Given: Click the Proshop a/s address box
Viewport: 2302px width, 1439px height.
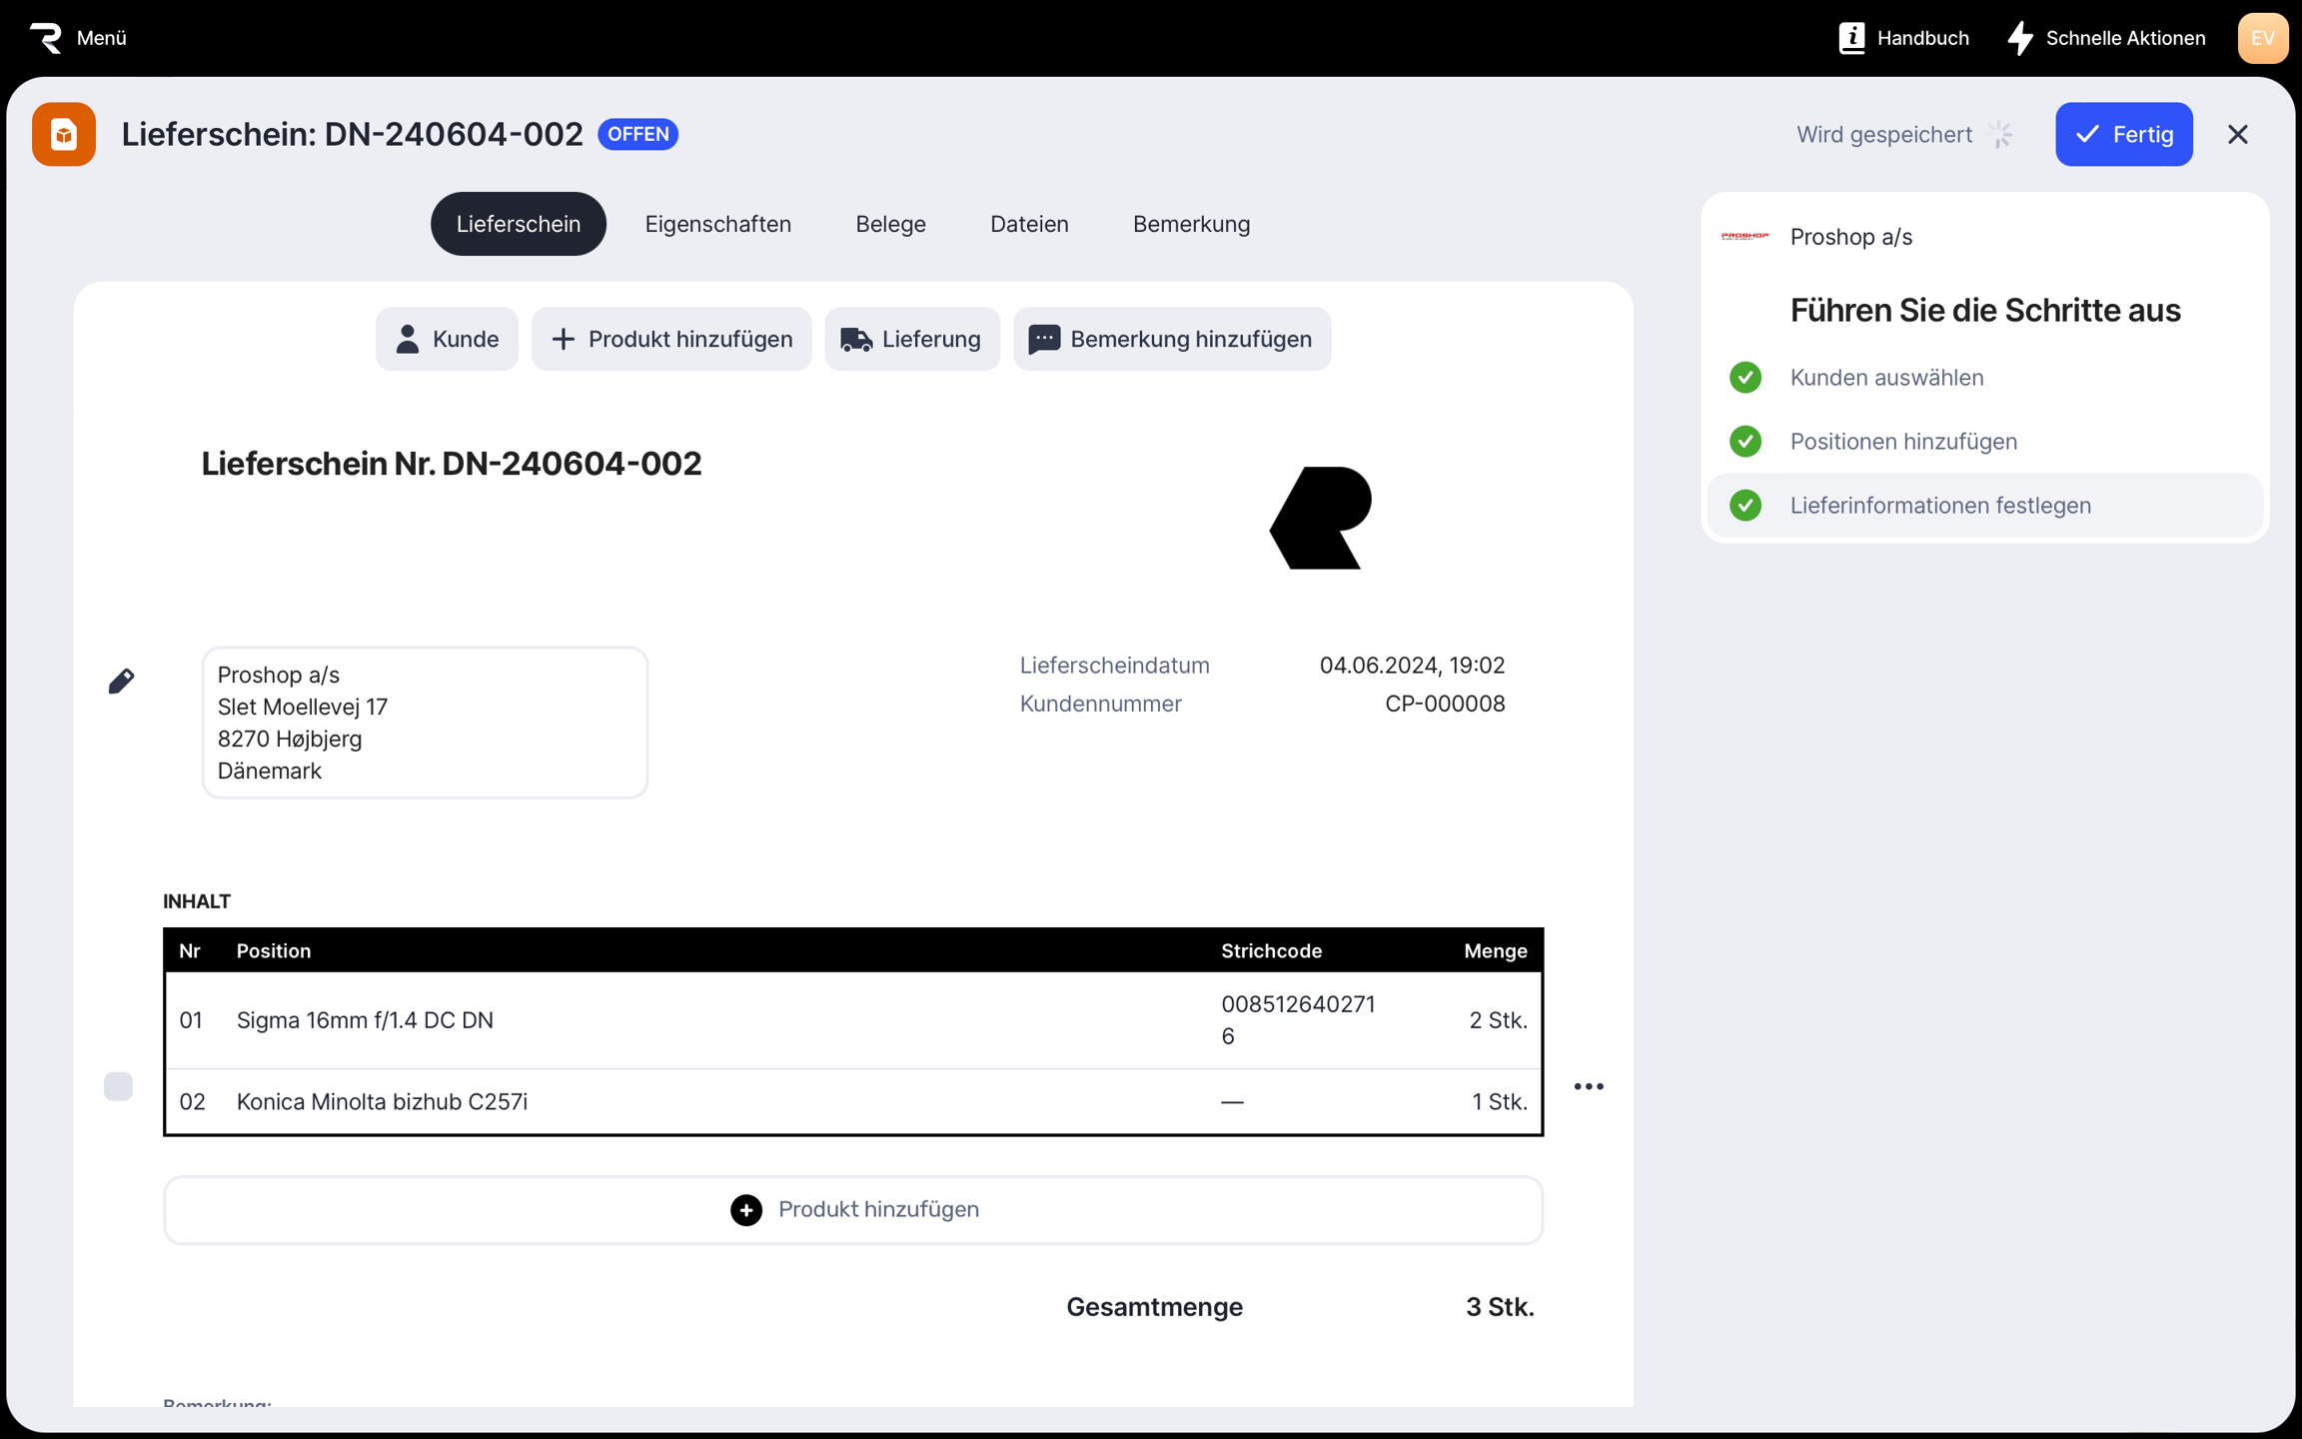Looking at the screenshot, I should pyautogui.click(x=425, y=722).
